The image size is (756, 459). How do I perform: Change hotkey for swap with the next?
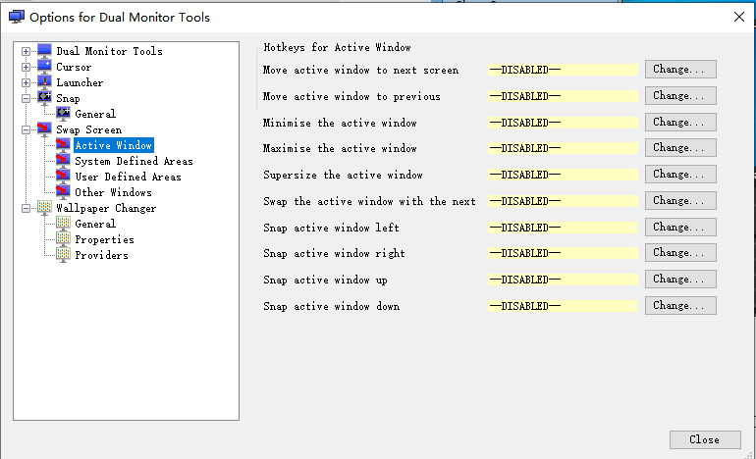tap(680, 201)
